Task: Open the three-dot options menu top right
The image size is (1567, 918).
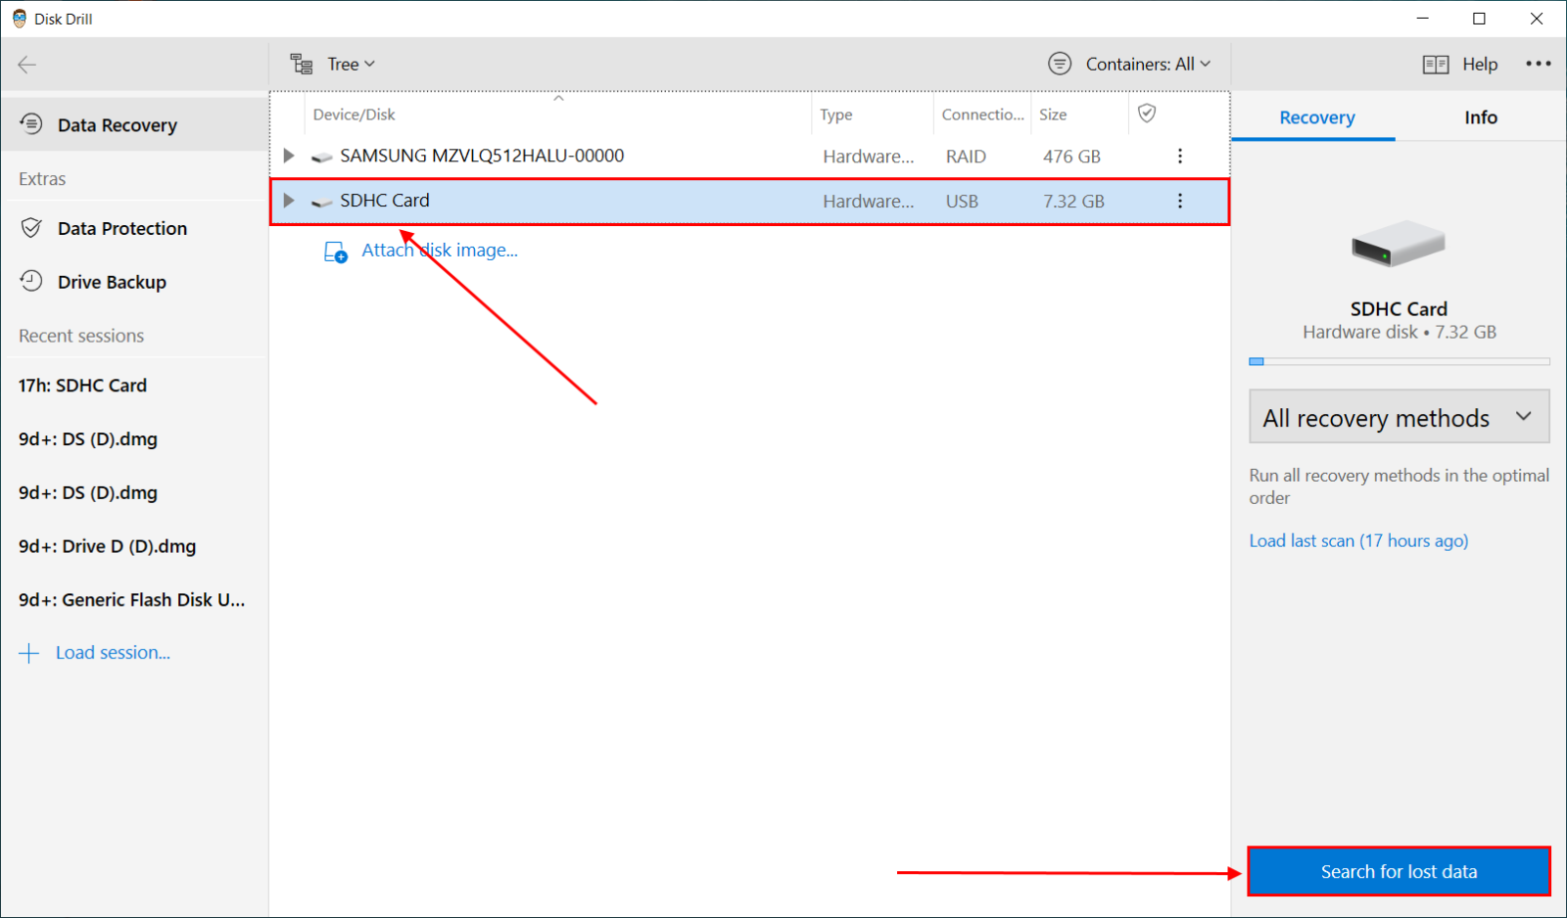Action: click(x=1538, y=64)
